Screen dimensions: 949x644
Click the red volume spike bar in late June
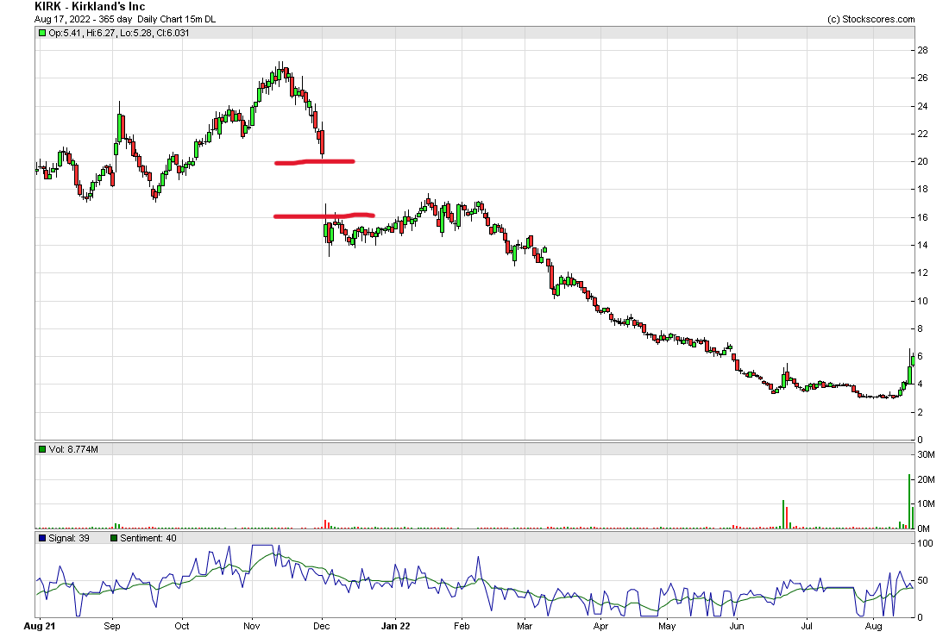787,517
